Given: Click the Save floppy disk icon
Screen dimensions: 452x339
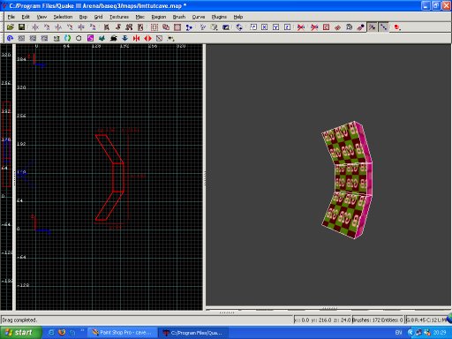Looking at the screenshot, I should coord(21,27).
